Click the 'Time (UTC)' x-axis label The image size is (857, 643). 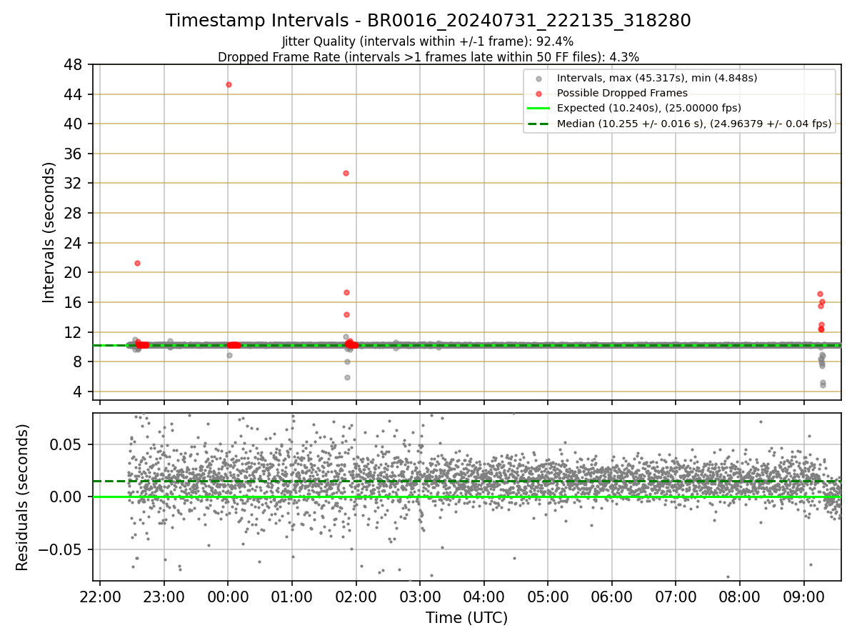pos(467,618)
